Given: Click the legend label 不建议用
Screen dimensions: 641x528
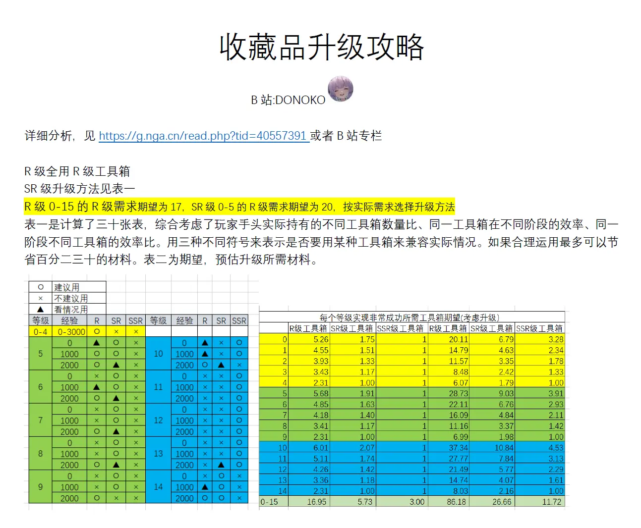Looking at the screenshot, I should 71,298.
